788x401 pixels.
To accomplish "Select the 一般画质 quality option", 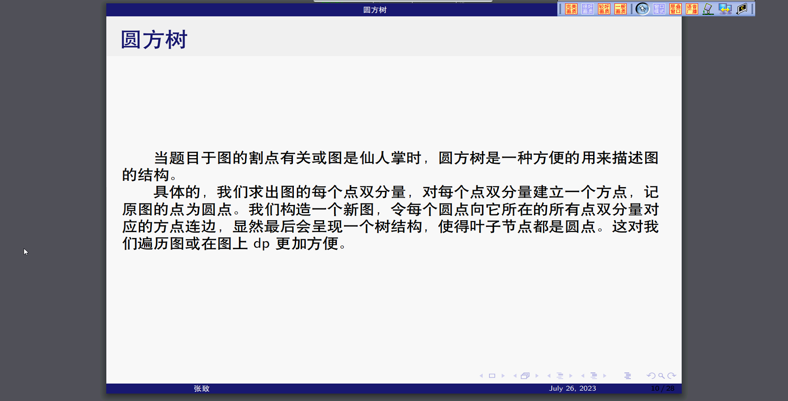I will pos(620,9).
